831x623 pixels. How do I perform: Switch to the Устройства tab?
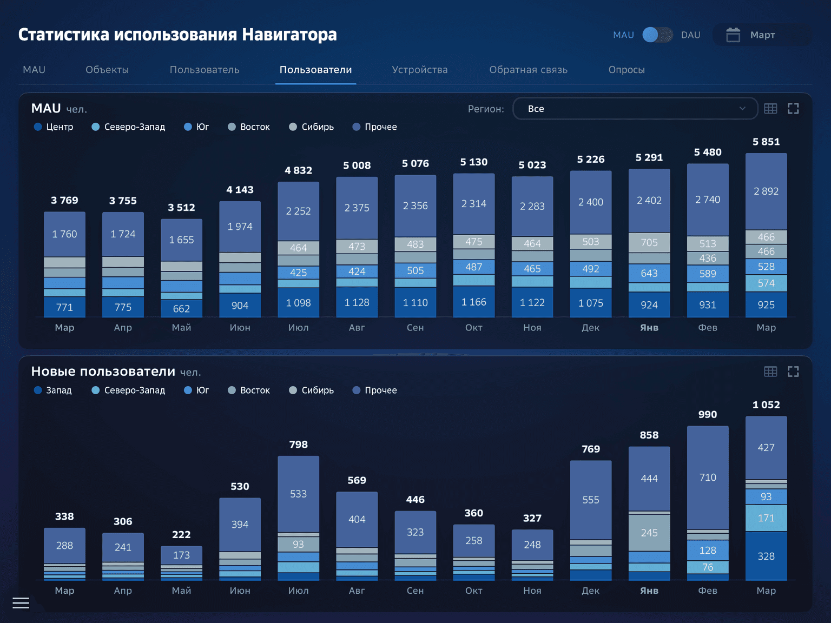[420, 70]
